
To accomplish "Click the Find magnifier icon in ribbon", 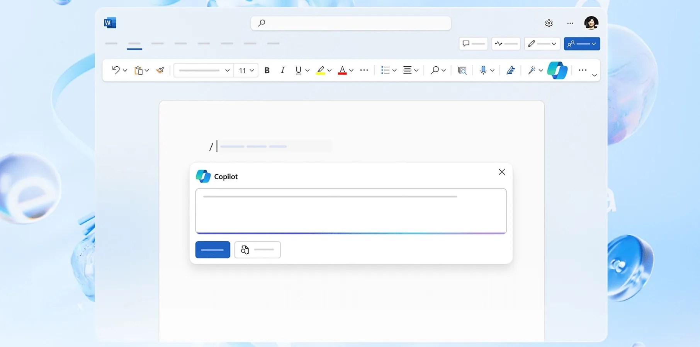I will click(435, 70).
